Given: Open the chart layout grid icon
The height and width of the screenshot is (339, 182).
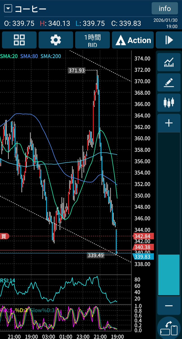Looking at the screenshot, I should (19, 40).
